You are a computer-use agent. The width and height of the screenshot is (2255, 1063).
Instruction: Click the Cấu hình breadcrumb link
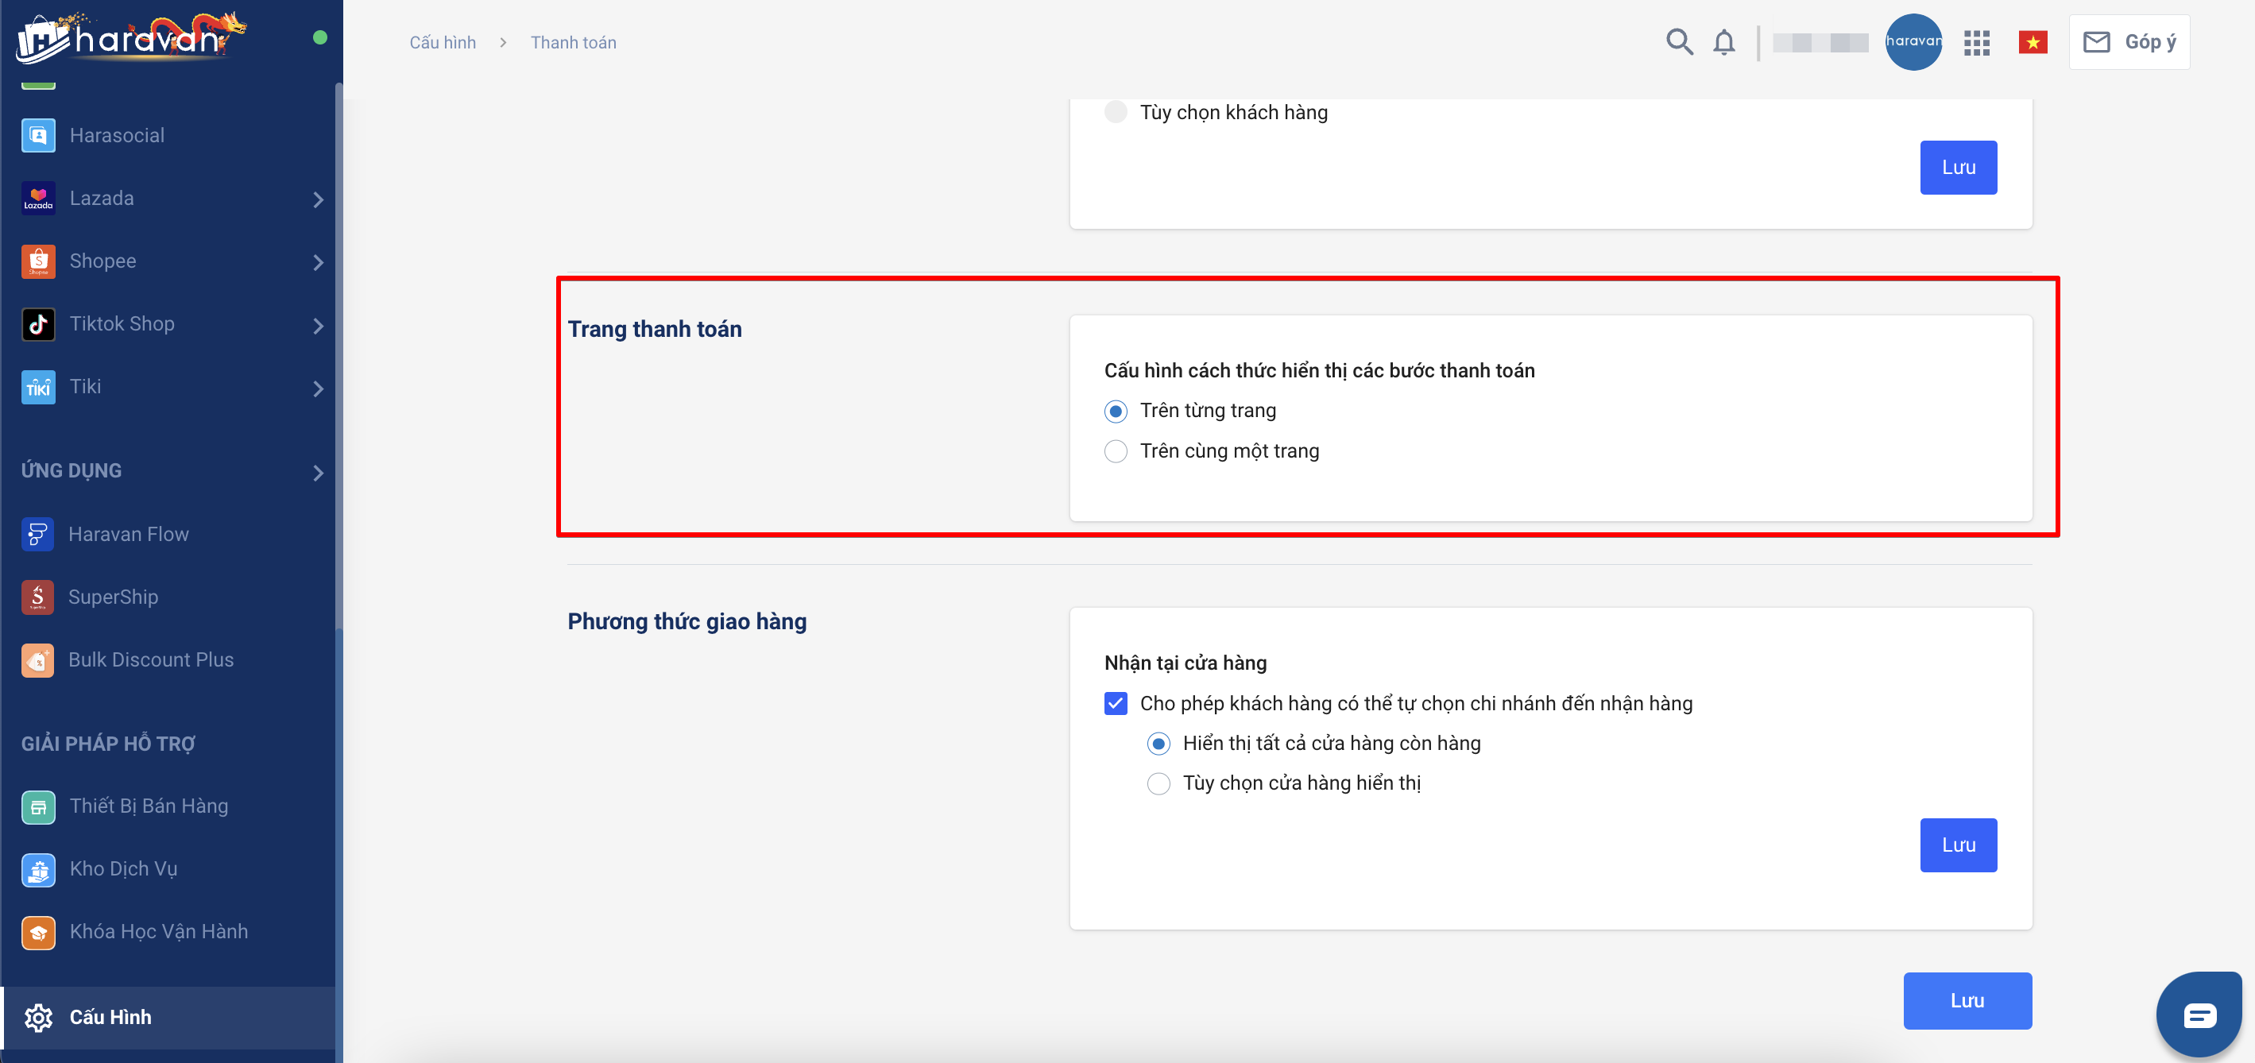point(442,42)
